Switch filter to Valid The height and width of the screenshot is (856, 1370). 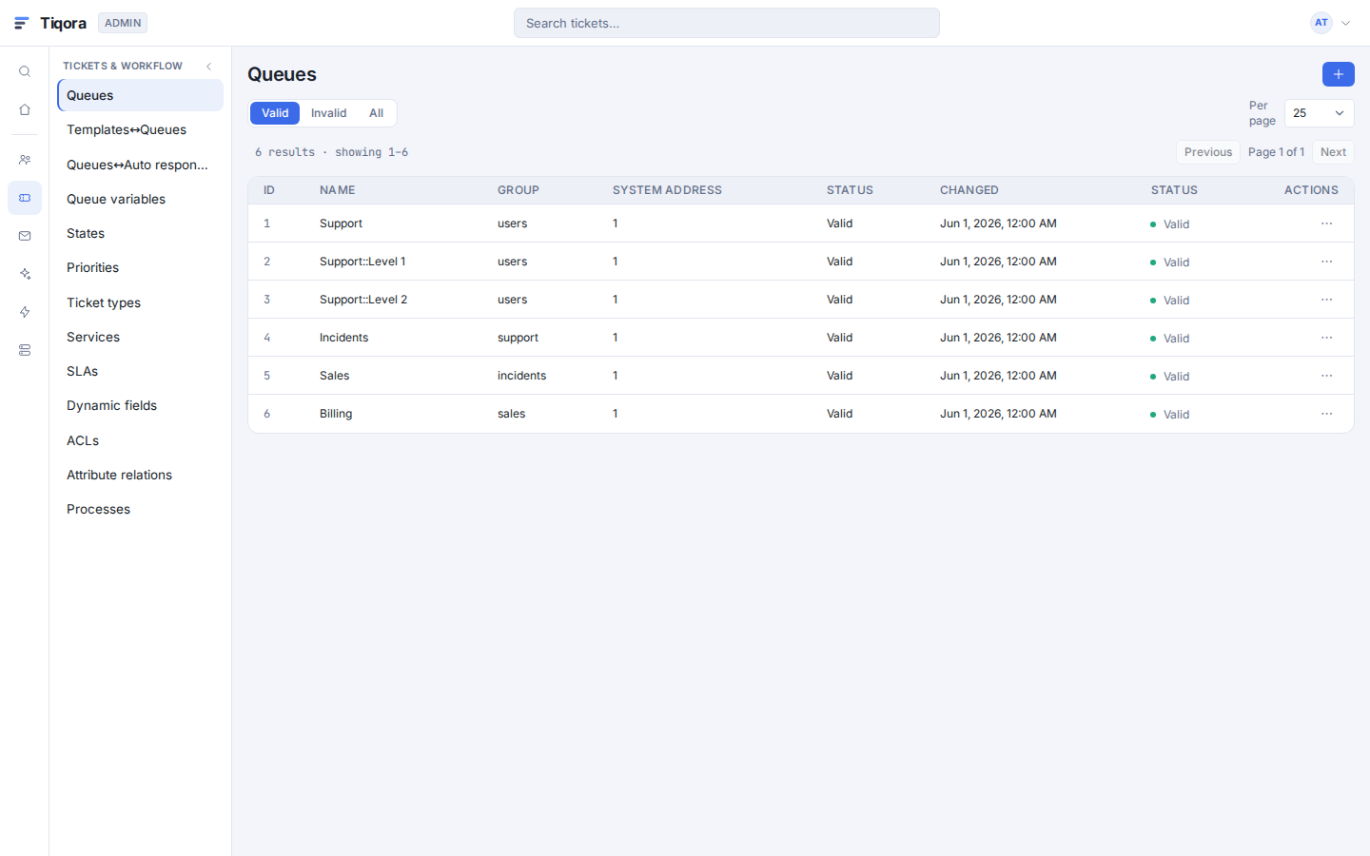click(x=275, y=113)
